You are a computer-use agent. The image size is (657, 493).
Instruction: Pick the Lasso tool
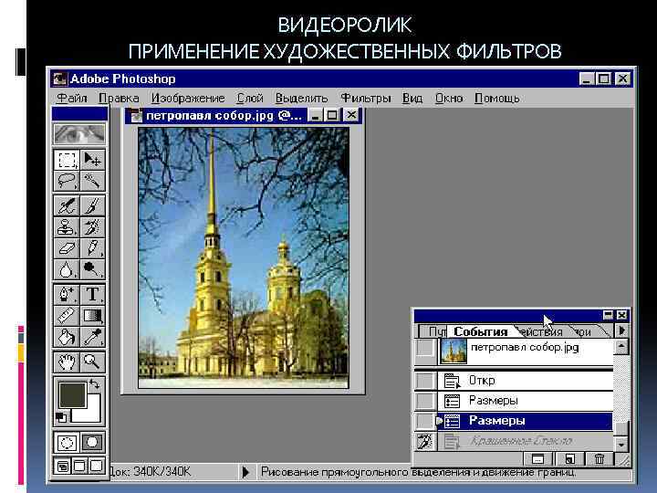point(67,181)
